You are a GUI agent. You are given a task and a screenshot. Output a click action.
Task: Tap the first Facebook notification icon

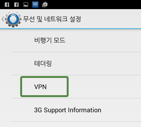point(7,5)
